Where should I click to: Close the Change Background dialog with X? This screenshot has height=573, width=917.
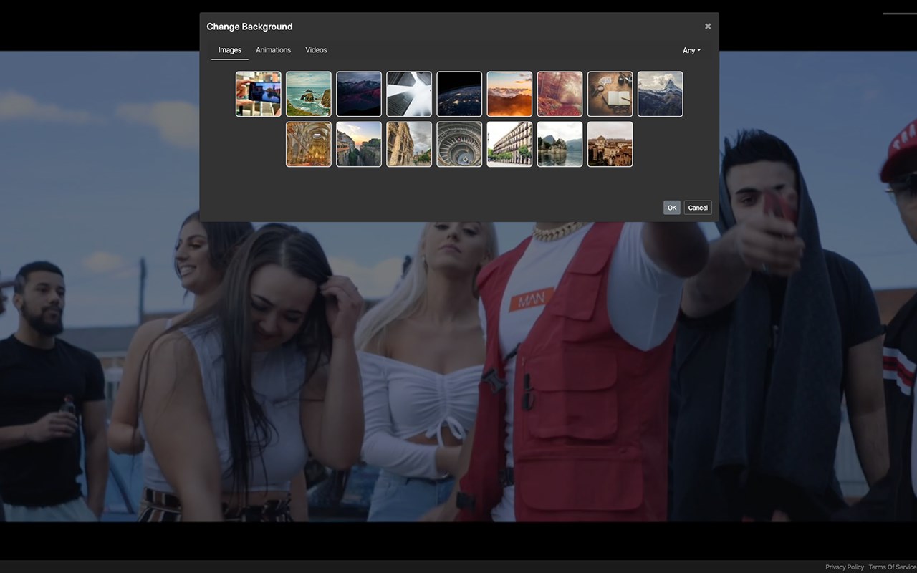[708, 27]
